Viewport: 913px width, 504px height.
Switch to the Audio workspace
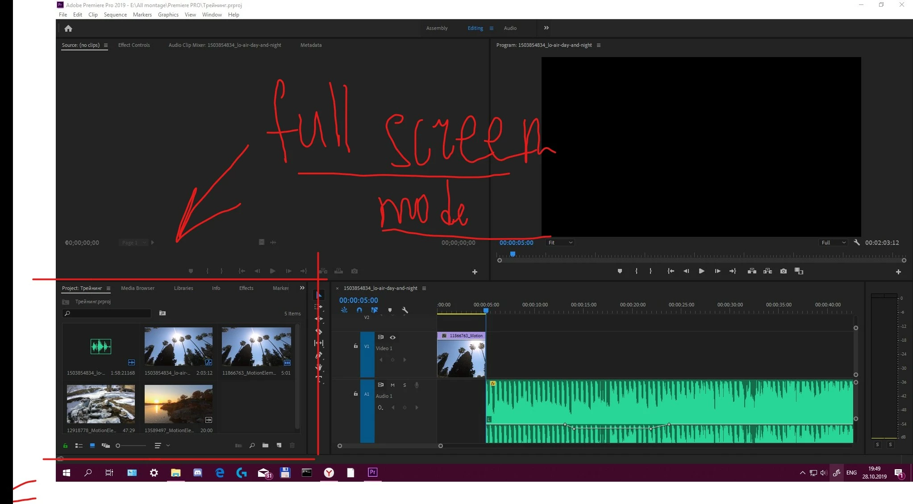point(510,28)
